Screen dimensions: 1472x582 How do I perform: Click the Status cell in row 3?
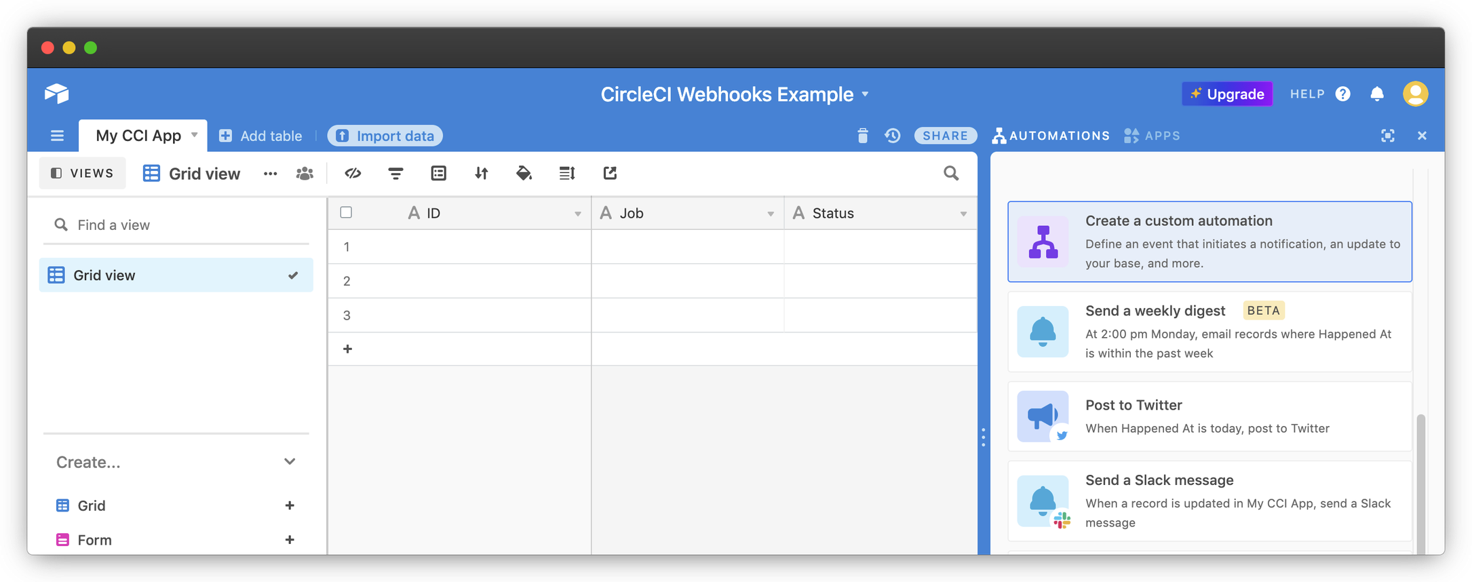(x=880, y=315)
